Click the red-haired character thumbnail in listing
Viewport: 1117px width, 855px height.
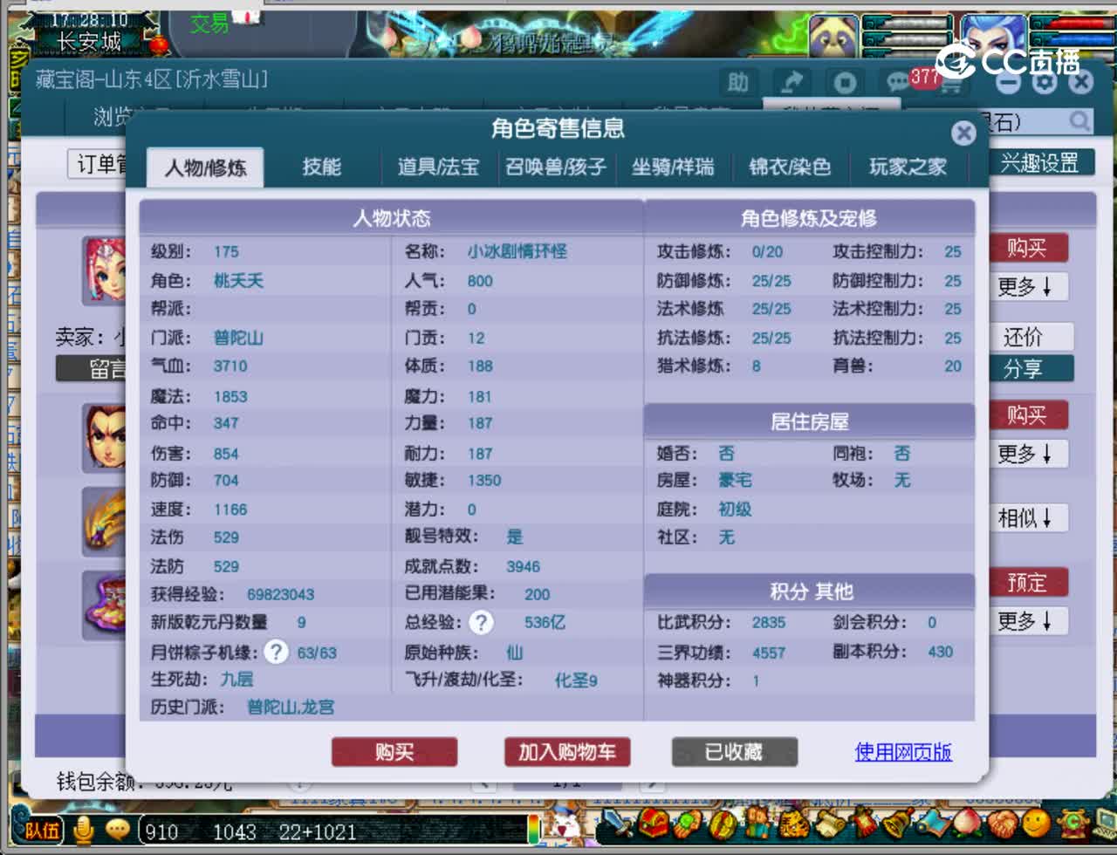coord(105,437)
